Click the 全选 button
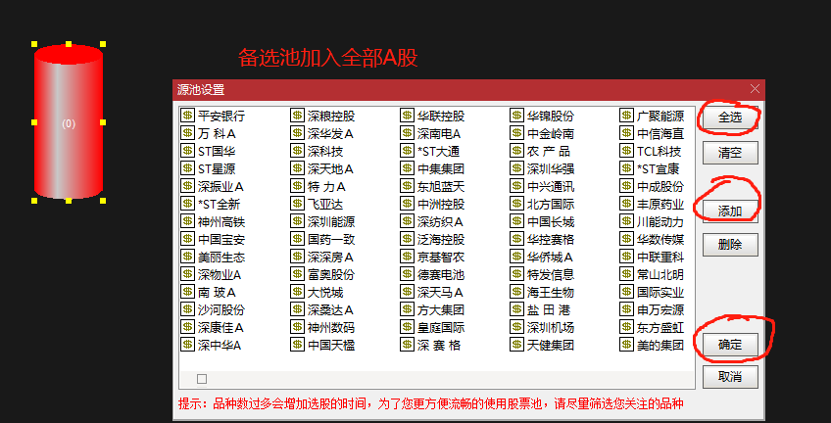 (x=730, y=117)
